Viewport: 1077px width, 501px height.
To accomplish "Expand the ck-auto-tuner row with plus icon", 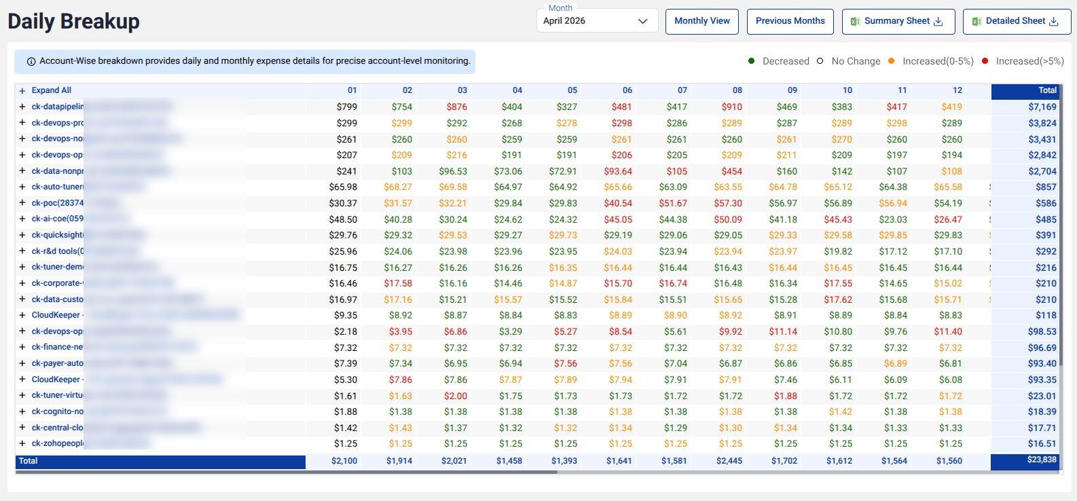I will (x=22, y=187).
